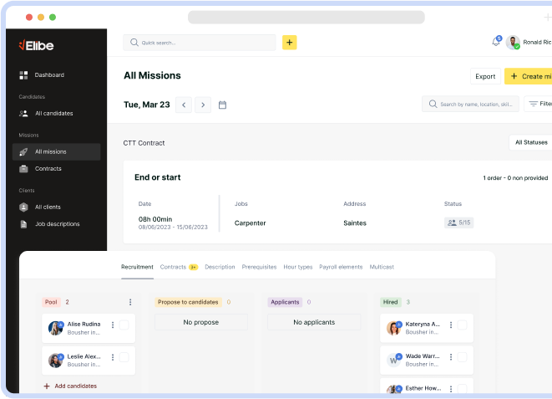
Task: Open the calendar date picker icon
Action: [x=222, y=105]
